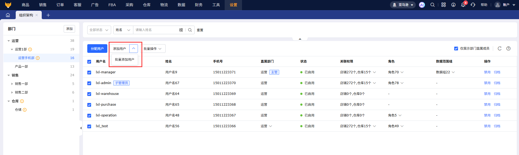519x155 pixels.
Task: Refresh the user list table
Action: tap(499, 49)
